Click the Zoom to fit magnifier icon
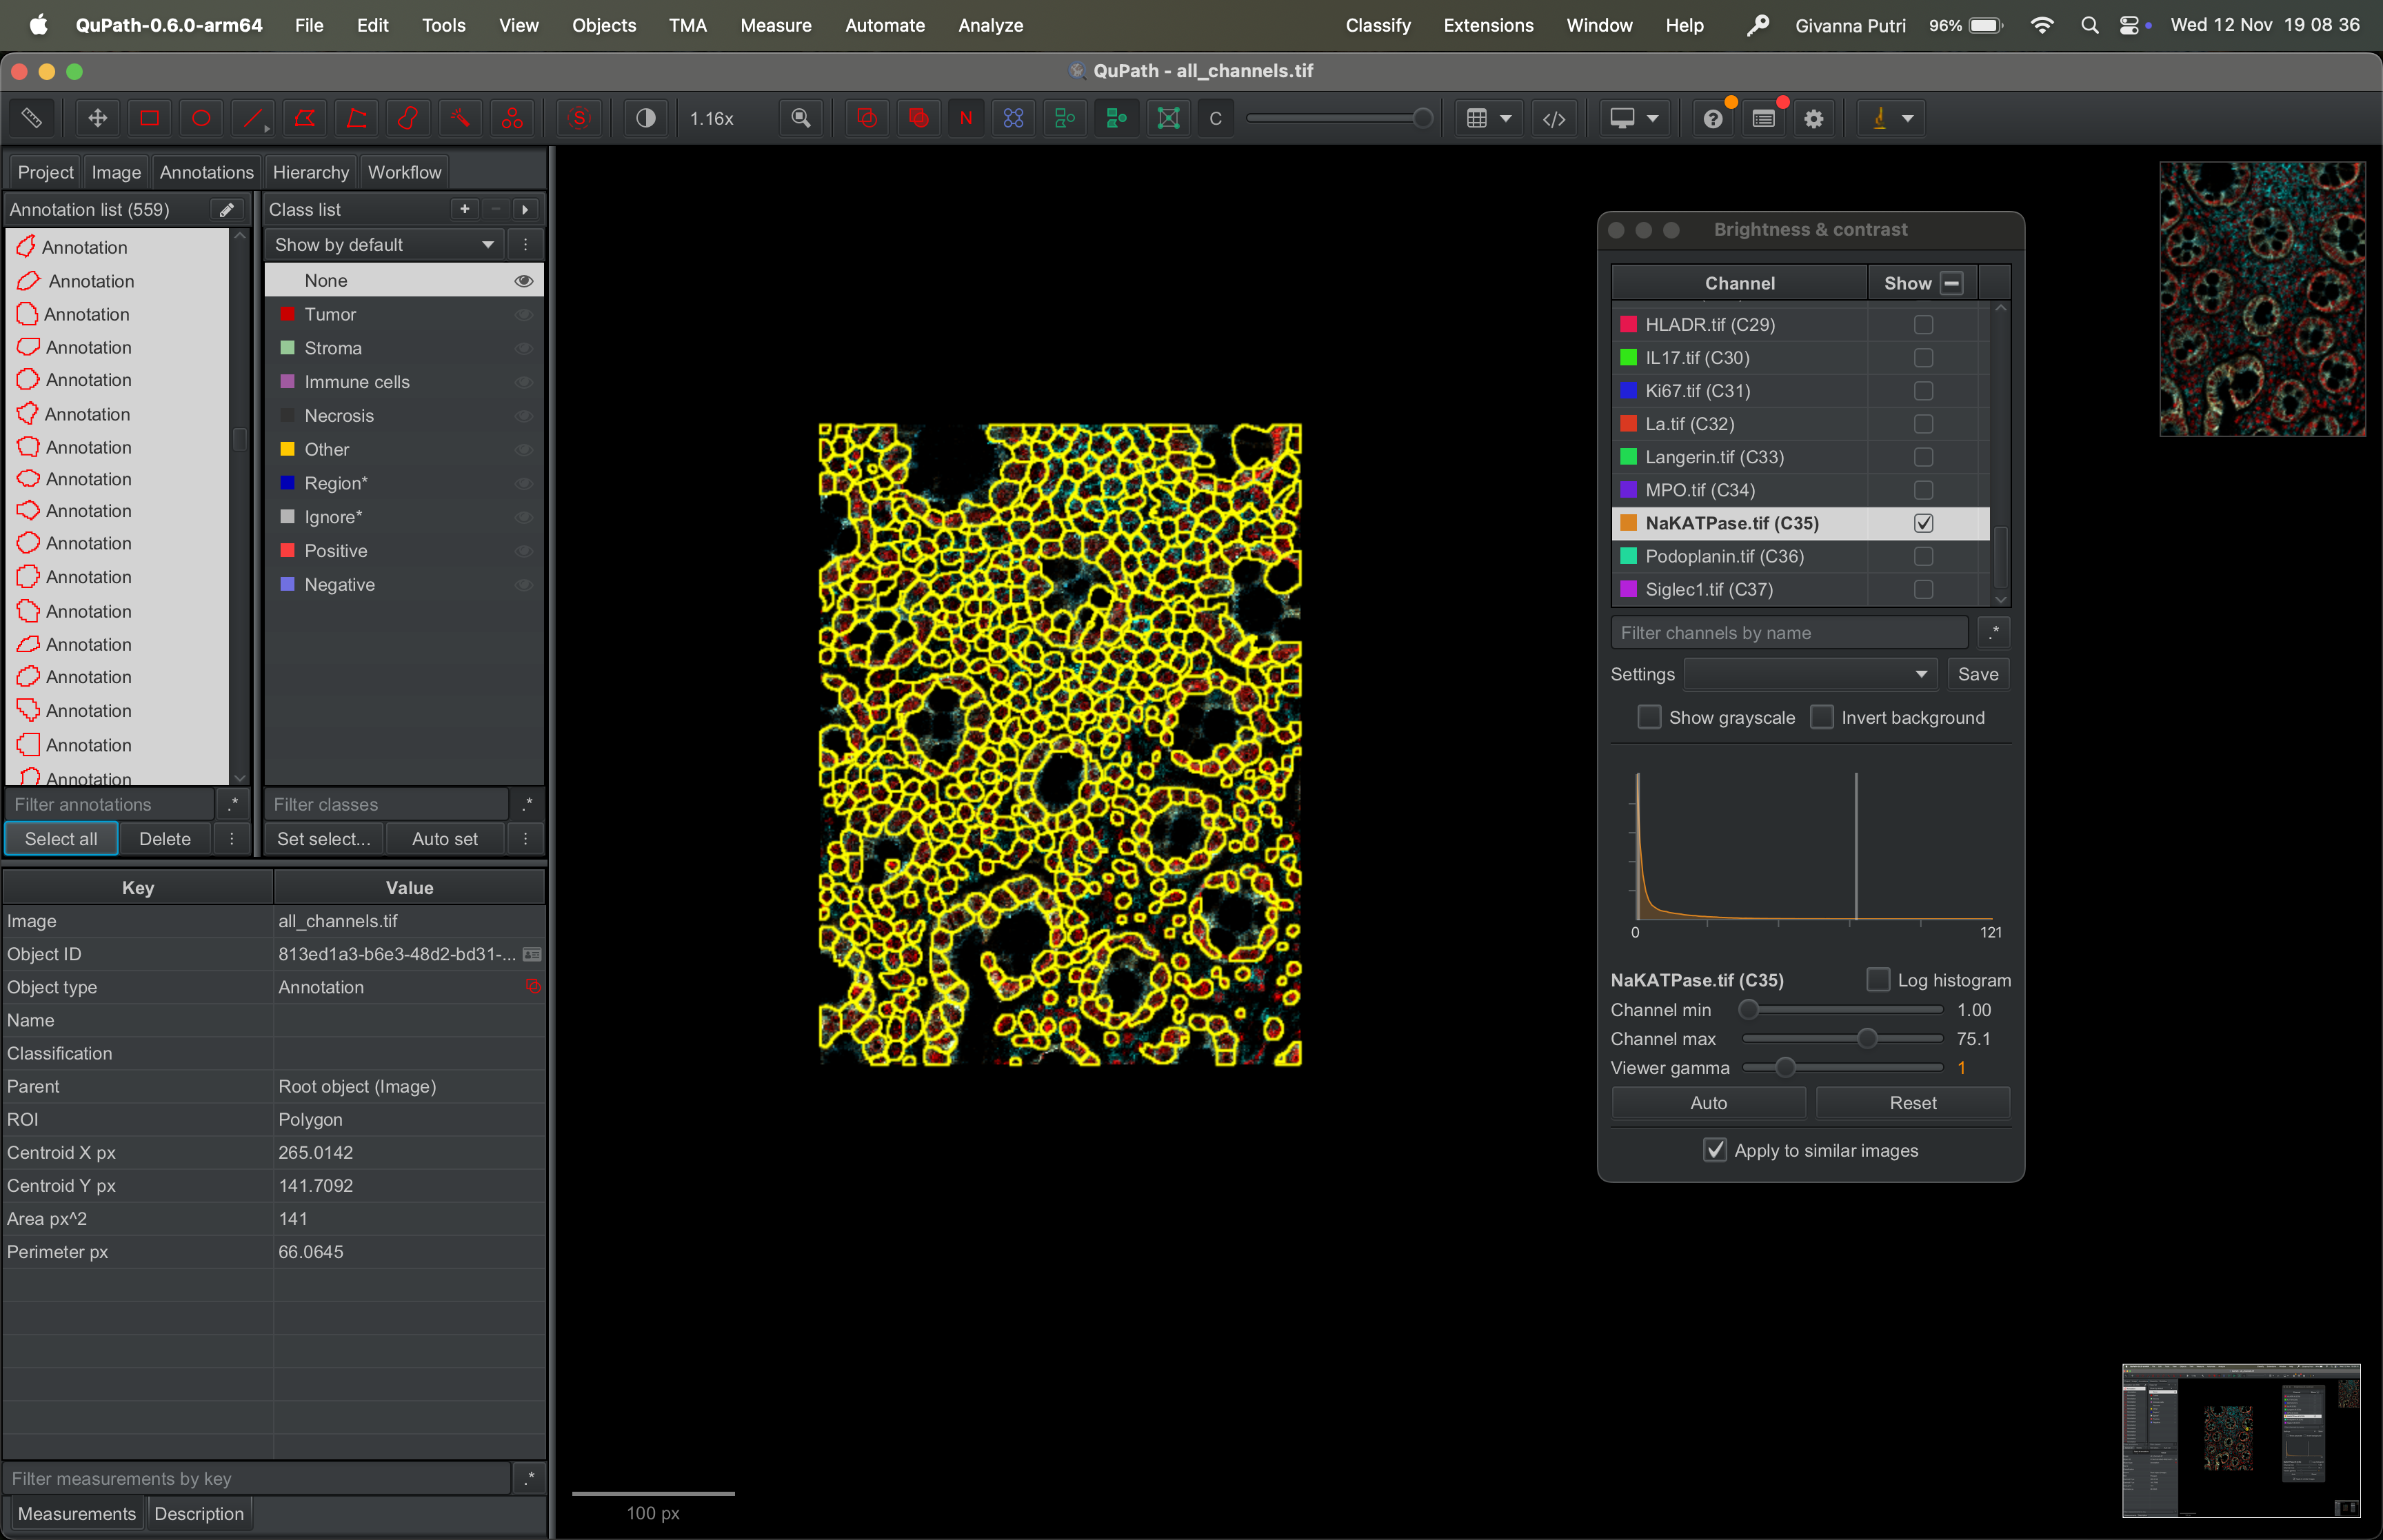 [801, 118]
